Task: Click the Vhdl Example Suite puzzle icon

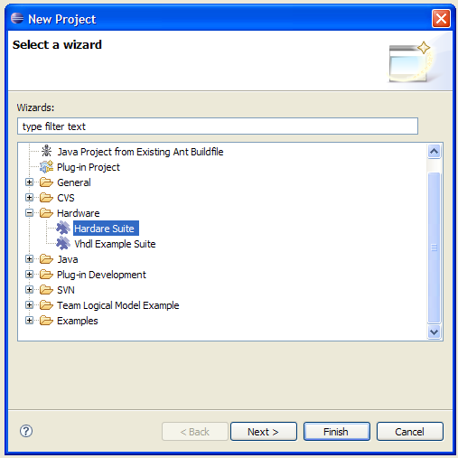Action: (63, 243)
